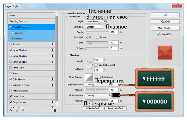Open the Styles section
The width and height of the screenshot is (187, 120).
(x=31, y=16)
